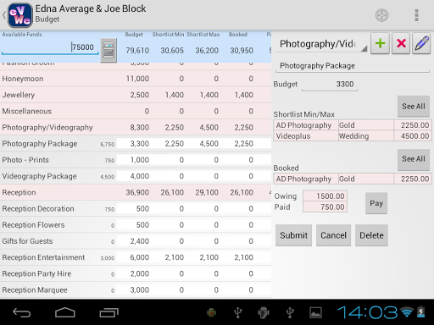
Task: Click the Budget 3300 input field
Action: (x=330, y=85)
